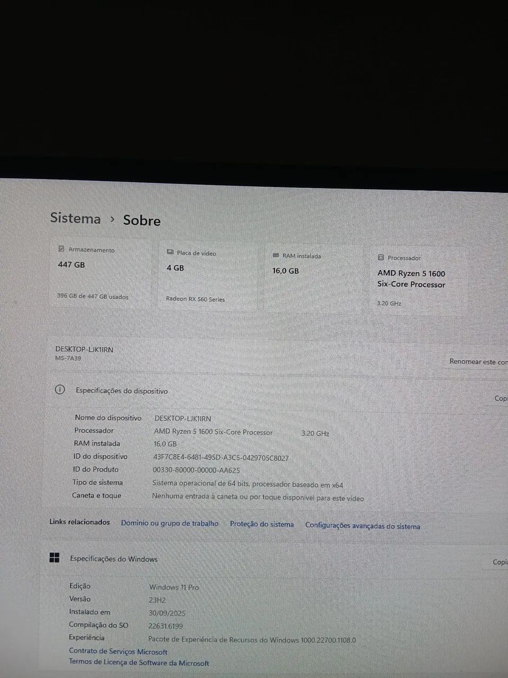
Task: Click the "396 GB de 447 GB usados" text
Action: click(x=93, y=297)
